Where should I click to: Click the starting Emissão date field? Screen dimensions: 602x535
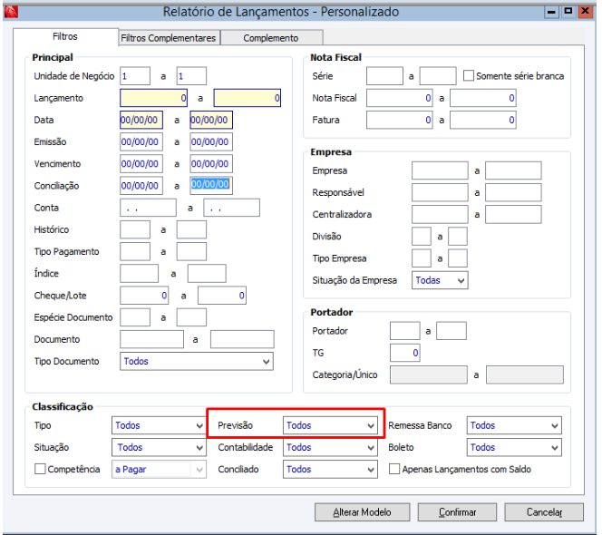(x=141, y=141)
